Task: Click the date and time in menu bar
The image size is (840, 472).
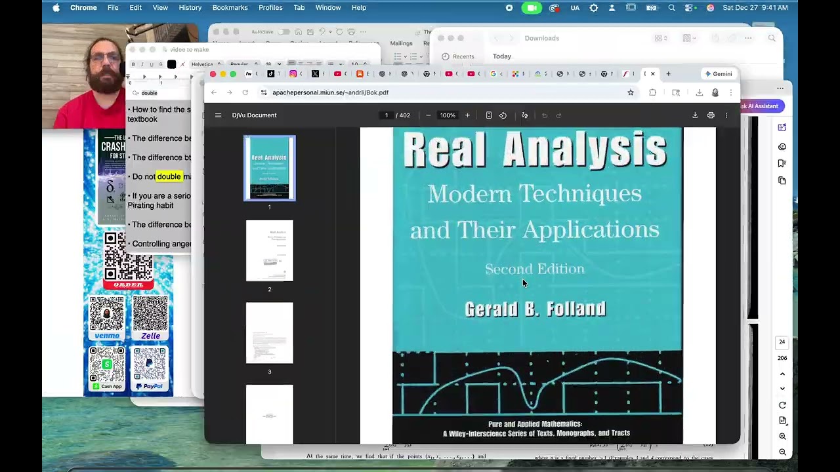Action: click(x=755, y=8)
